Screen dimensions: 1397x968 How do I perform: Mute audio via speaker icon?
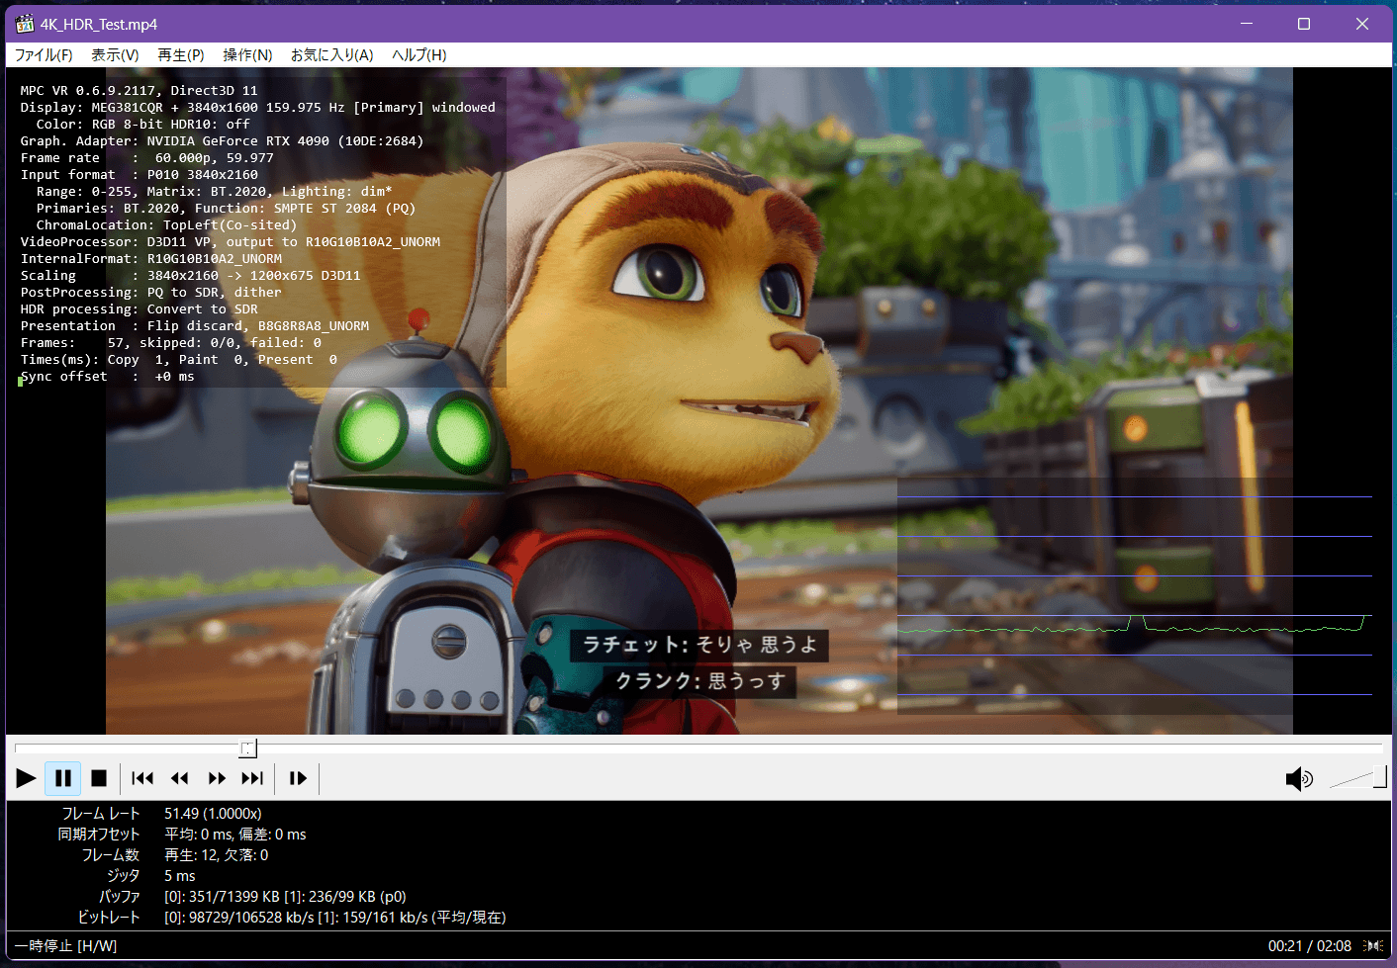click(x=1299, y=779)
